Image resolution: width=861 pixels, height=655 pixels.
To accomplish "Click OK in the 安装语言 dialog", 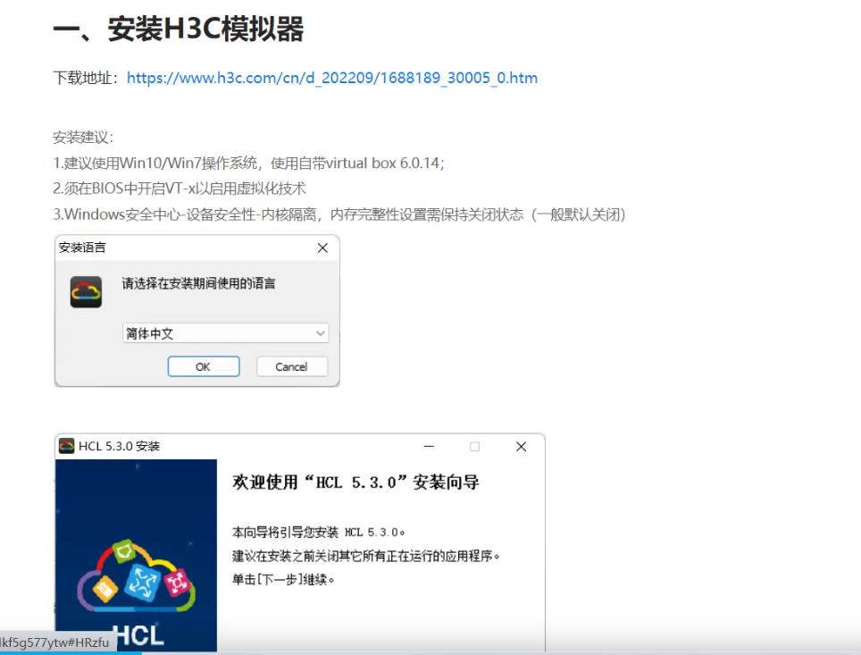I will pyautogui.click(x=203, y=366).
